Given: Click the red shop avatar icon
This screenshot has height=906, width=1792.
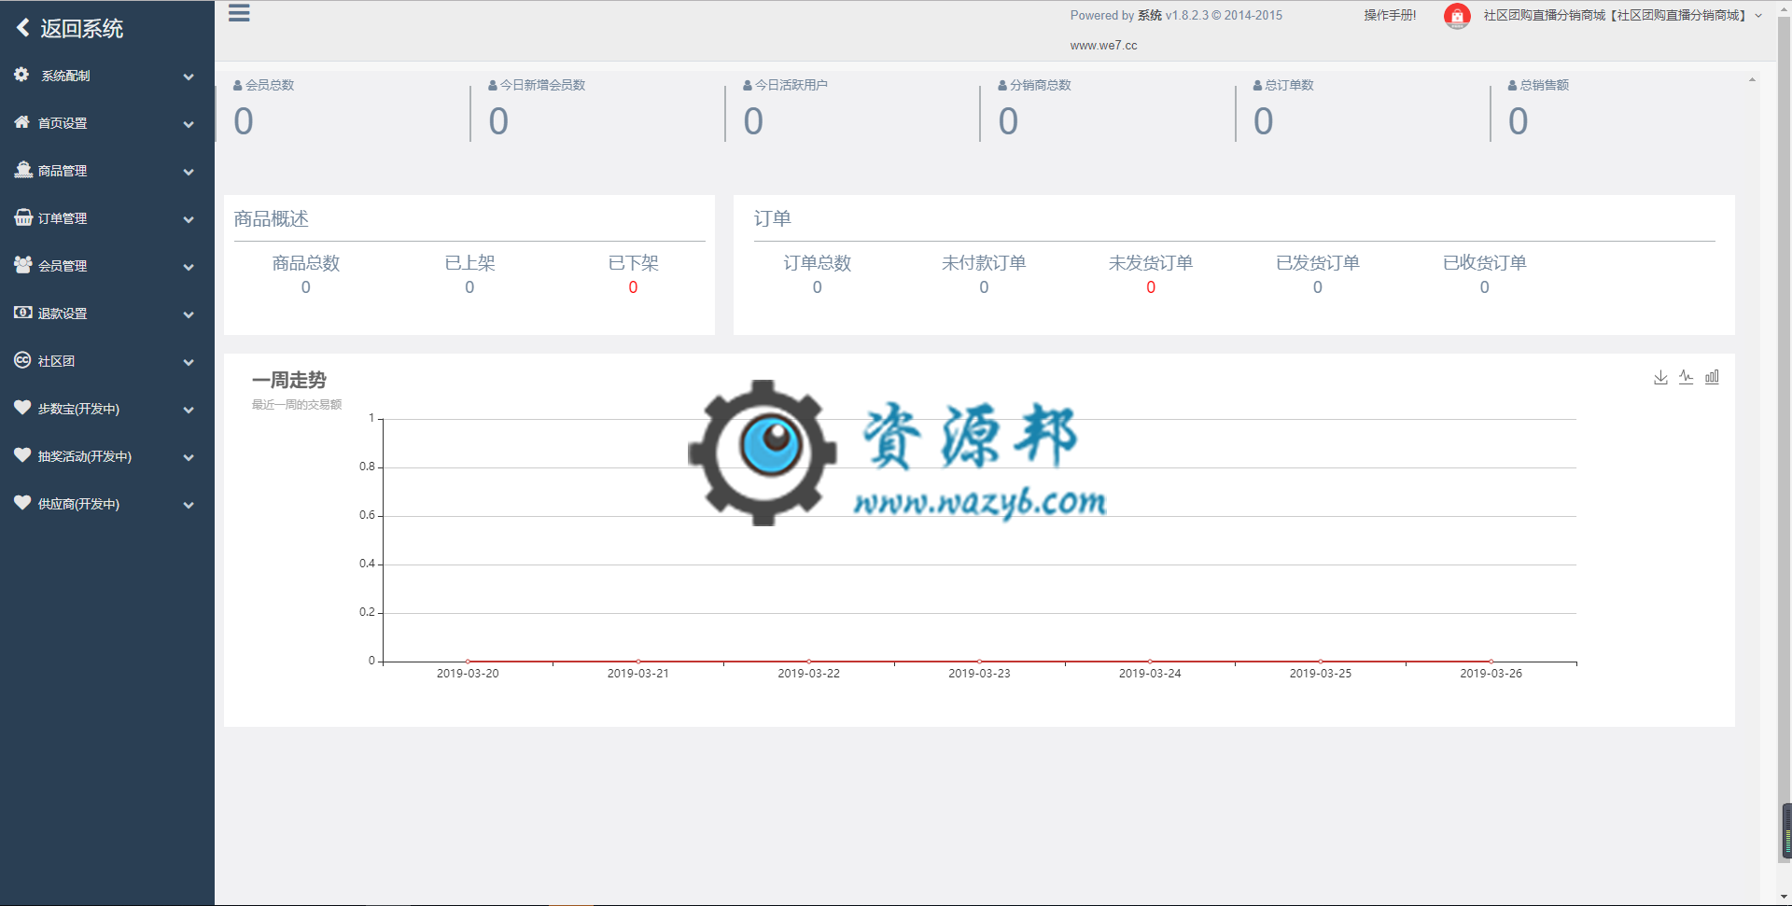Looking at the screenshot, I should [1457, 16].
